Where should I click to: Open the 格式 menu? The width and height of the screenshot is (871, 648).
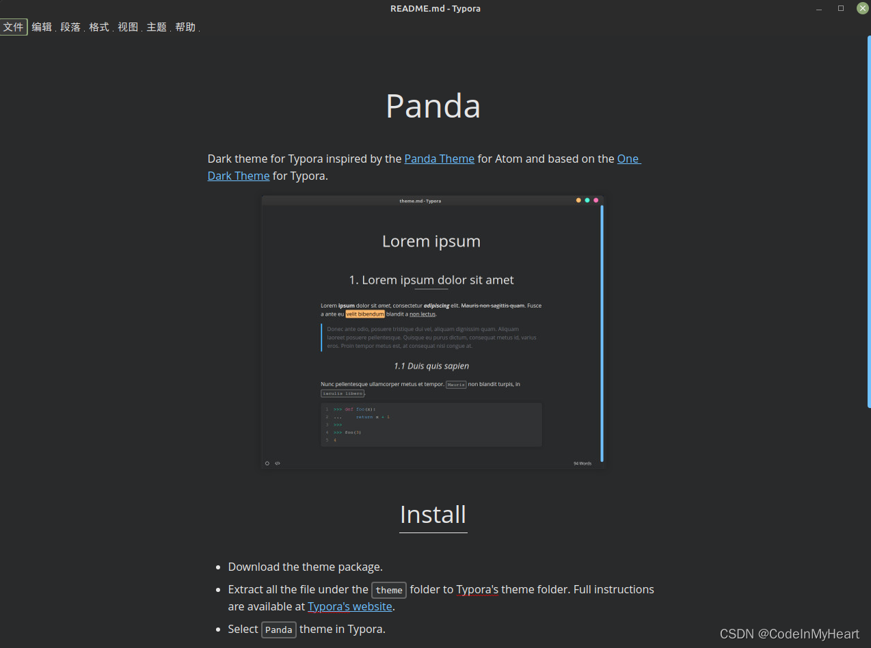click(x=99, y=27)
